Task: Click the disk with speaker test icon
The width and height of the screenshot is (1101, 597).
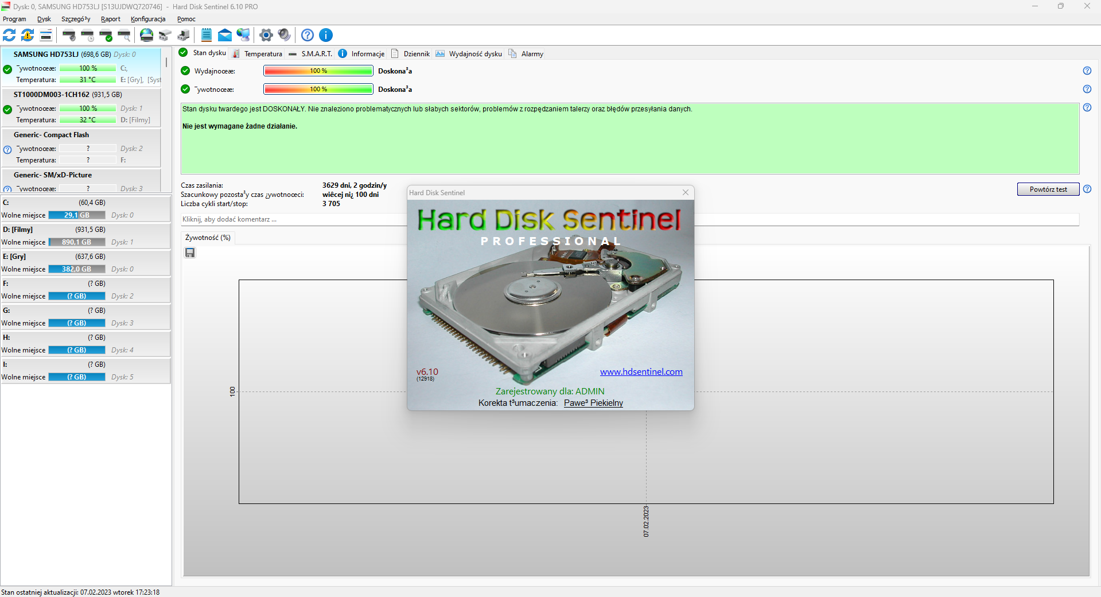Action: 69,35
